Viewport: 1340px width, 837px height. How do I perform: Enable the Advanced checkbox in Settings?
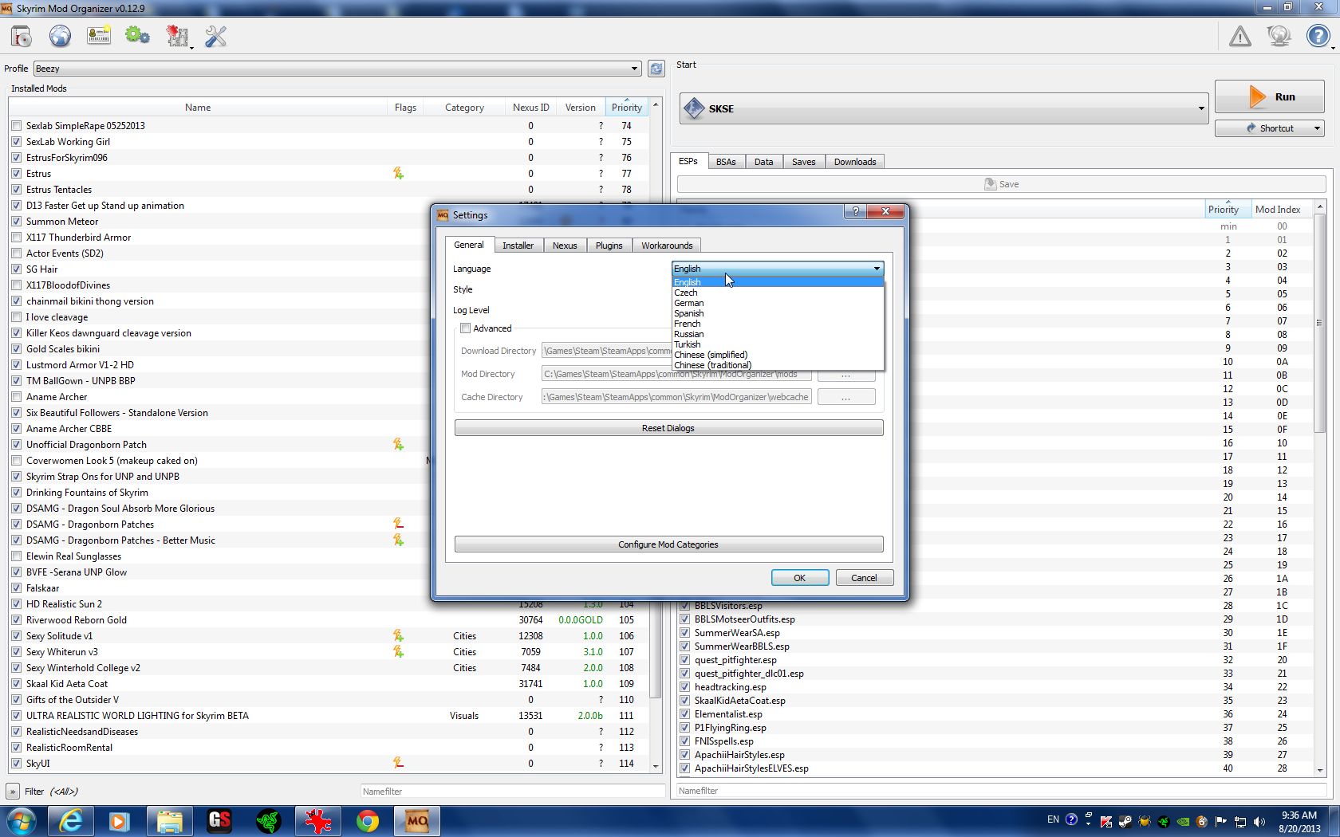coord(466,328)
